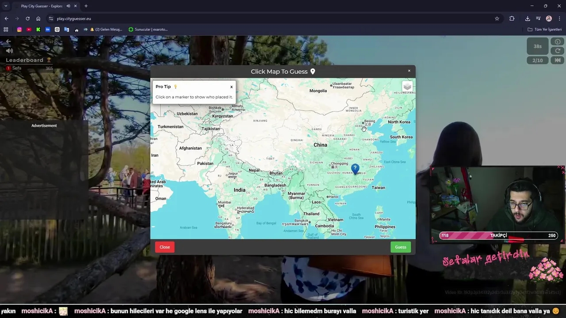Image resolution: width=566 pixels, height=318 pixels.
Task: Click South Korea on the map
Action: pyautogui.click(x=401, y=137)
